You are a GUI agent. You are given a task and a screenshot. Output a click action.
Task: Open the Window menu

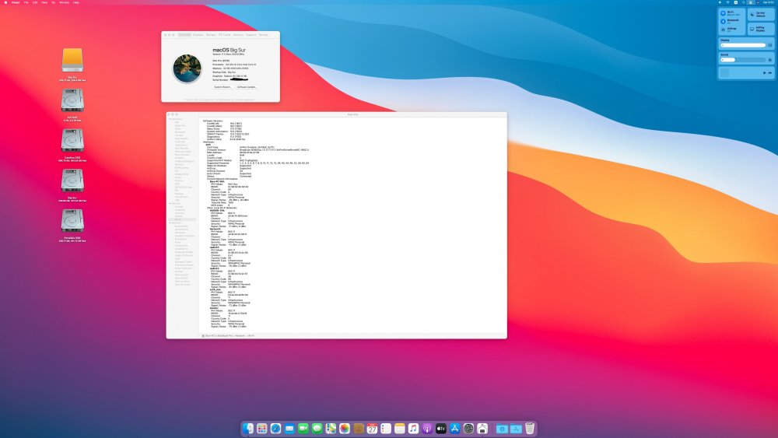(64, 2)
